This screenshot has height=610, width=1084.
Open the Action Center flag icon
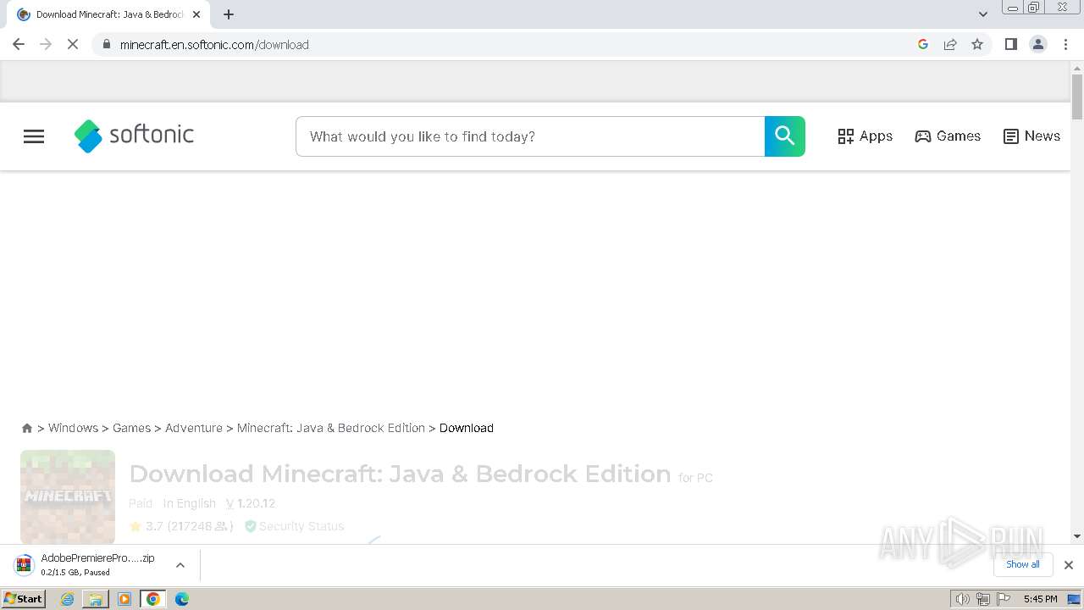point(1004,599)
